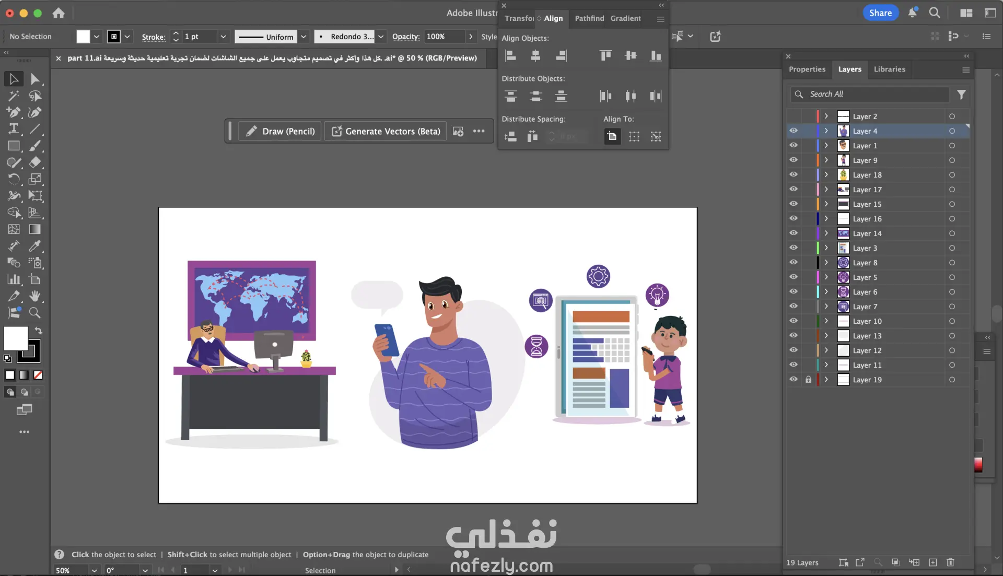Unlock Layer 19 lock icon
1003x576 pixels.
tap(808, 380)
